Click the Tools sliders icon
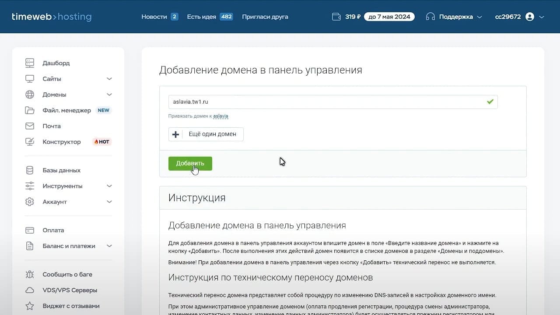The image size is (560, 315). [30, 186]
